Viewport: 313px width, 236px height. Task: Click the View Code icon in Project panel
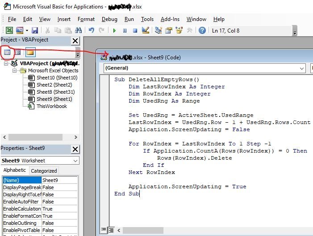coord(7,53)
